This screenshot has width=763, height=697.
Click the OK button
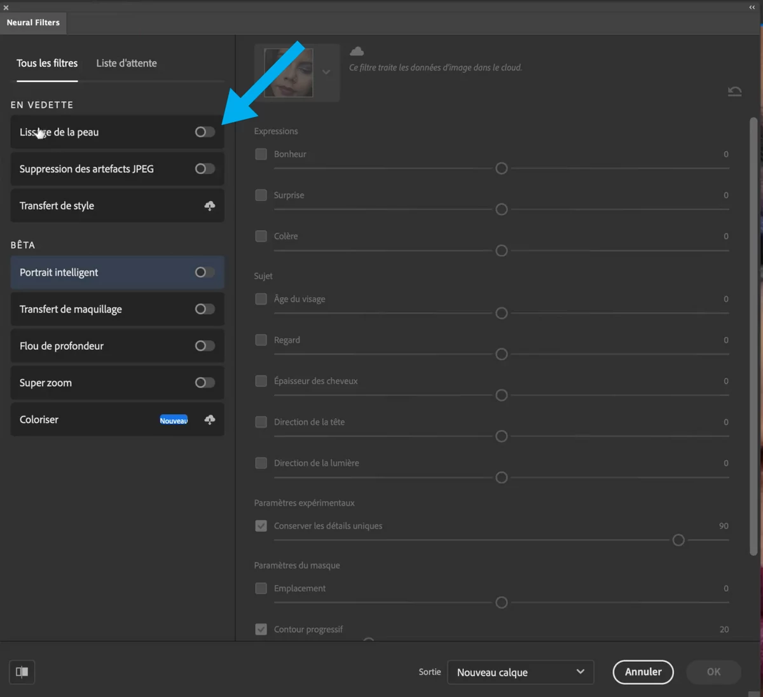[713, 672]
